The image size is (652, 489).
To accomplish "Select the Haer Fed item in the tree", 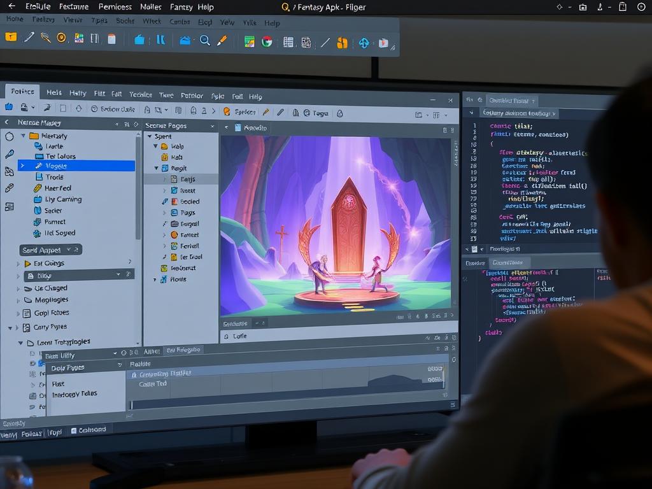I will (x=52, y=188).
